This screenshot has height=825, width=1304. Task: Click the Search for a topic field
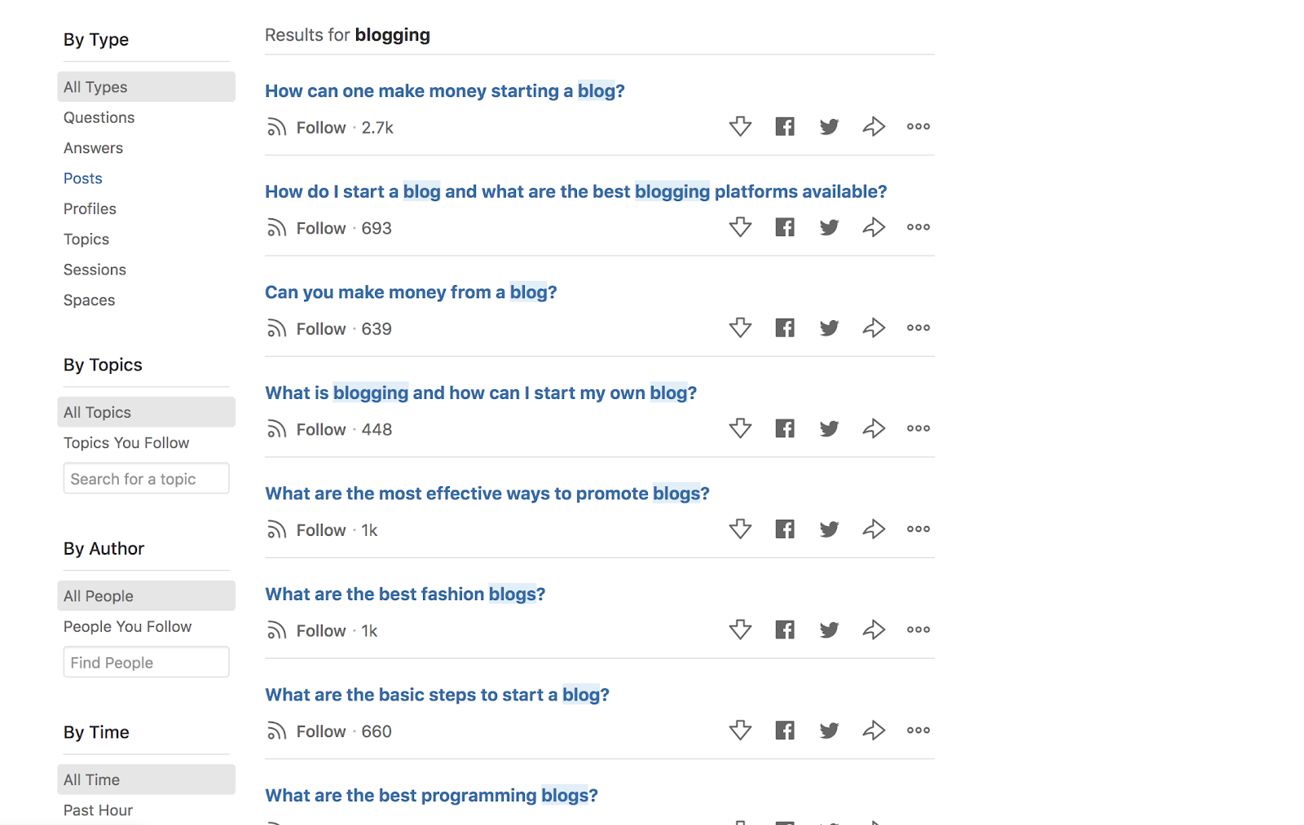[146, 478]
